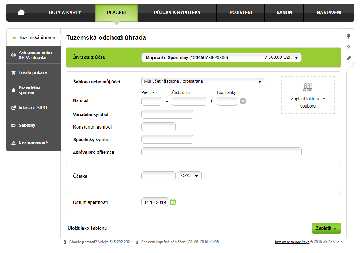Image resolution: width=364 pixels, height=253 pixels.
Task: Click the Zpráva pro příjemce field
Action: pyautogui.click(x=221, y=152)
